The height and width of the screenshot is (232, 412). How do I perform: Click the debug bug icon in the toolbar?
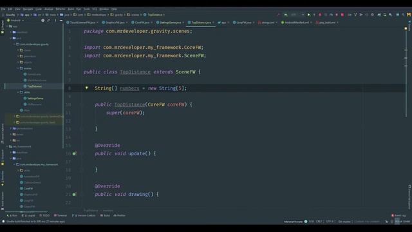pyautogui.click(x=320, y=15)
